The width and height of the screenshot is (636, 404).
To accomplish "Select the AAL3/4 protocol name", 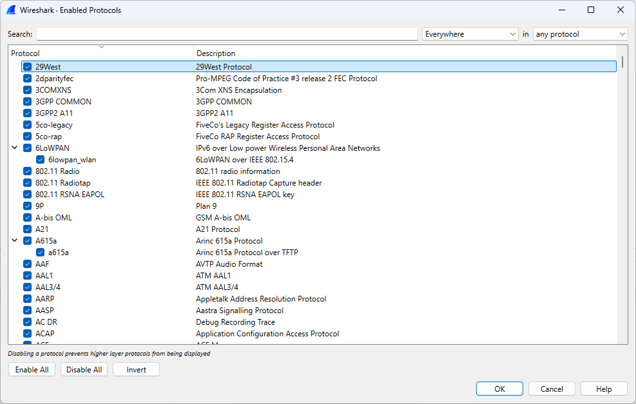I will pos(48,287).
